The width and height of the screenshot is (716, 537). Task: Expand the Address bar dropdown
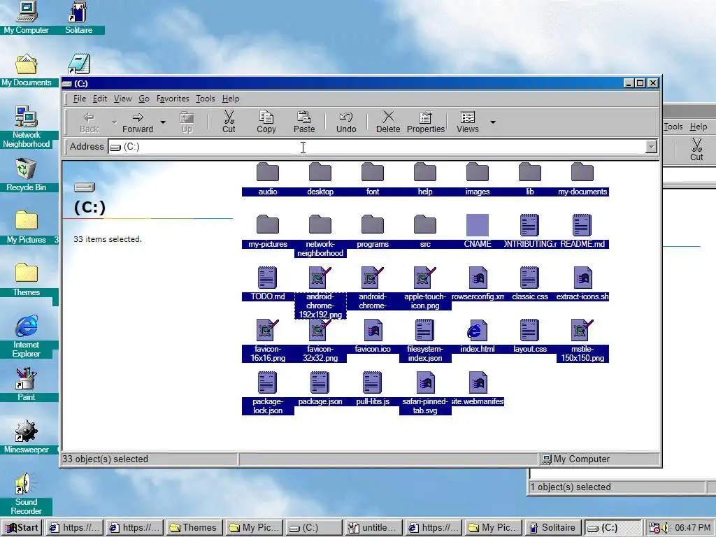[651, 147]
